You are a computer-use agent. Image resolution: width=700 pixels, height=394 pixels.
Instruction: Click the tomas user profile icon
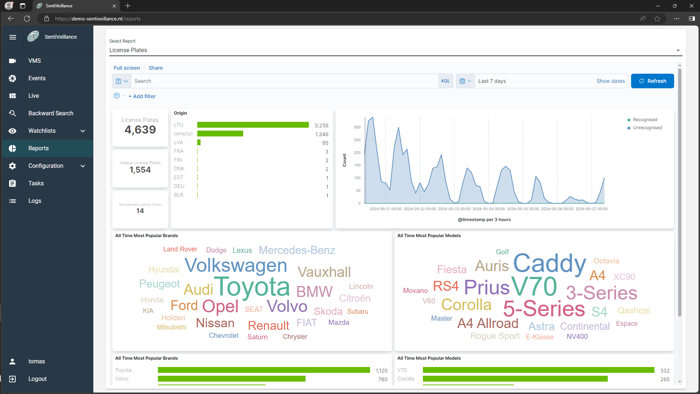pos(12,361)
